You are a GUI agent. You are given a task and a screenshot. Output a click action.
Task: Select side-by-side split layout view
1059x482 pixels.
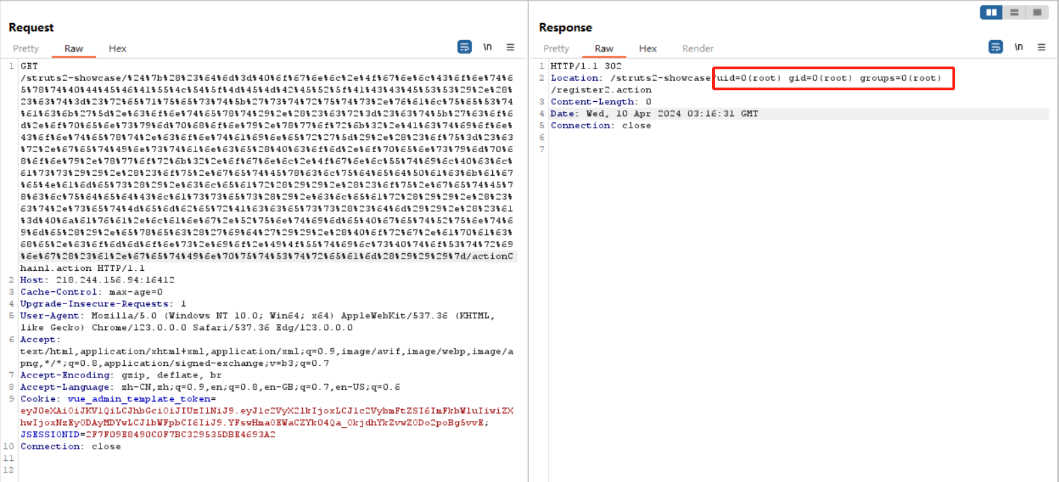[992, 12]
